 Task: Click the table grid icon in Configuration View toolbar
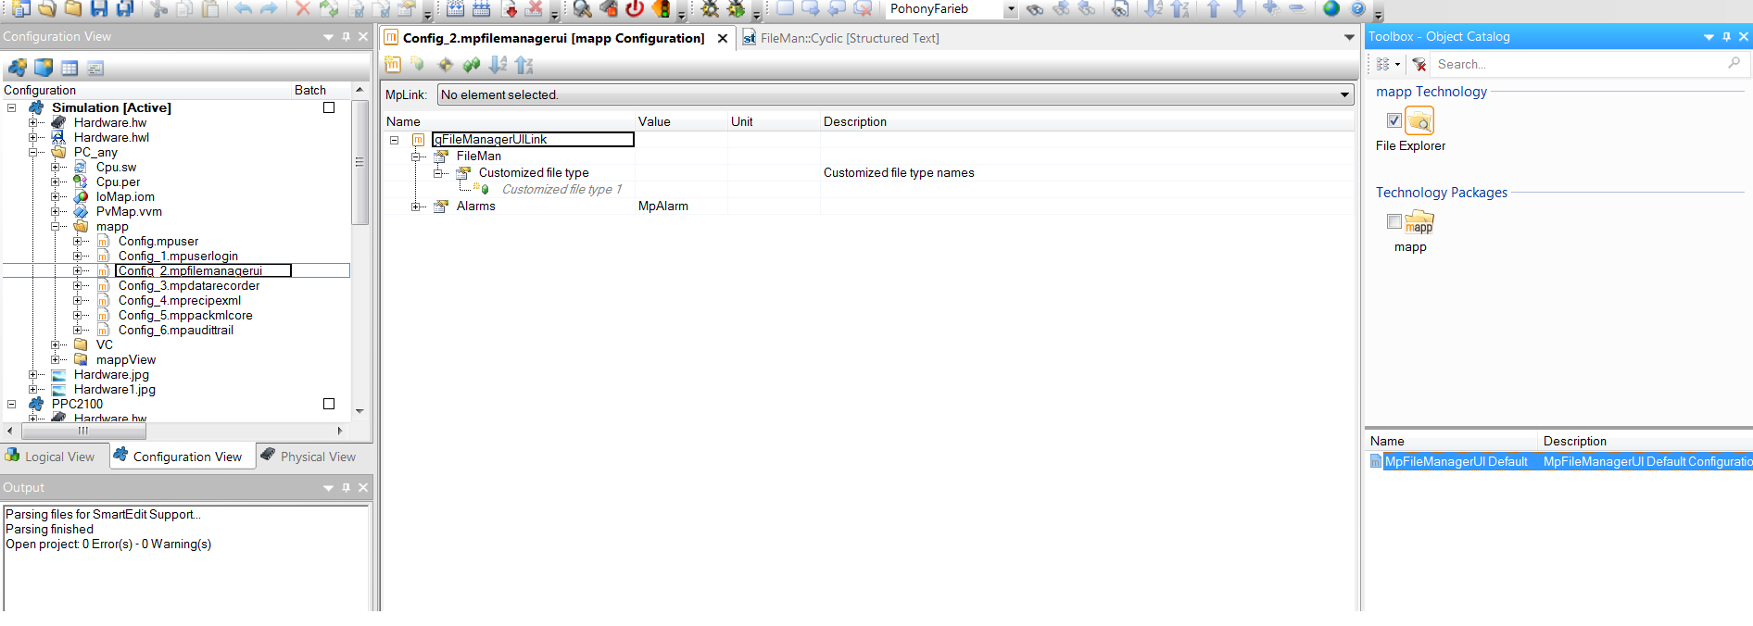(x=69, y=68)
